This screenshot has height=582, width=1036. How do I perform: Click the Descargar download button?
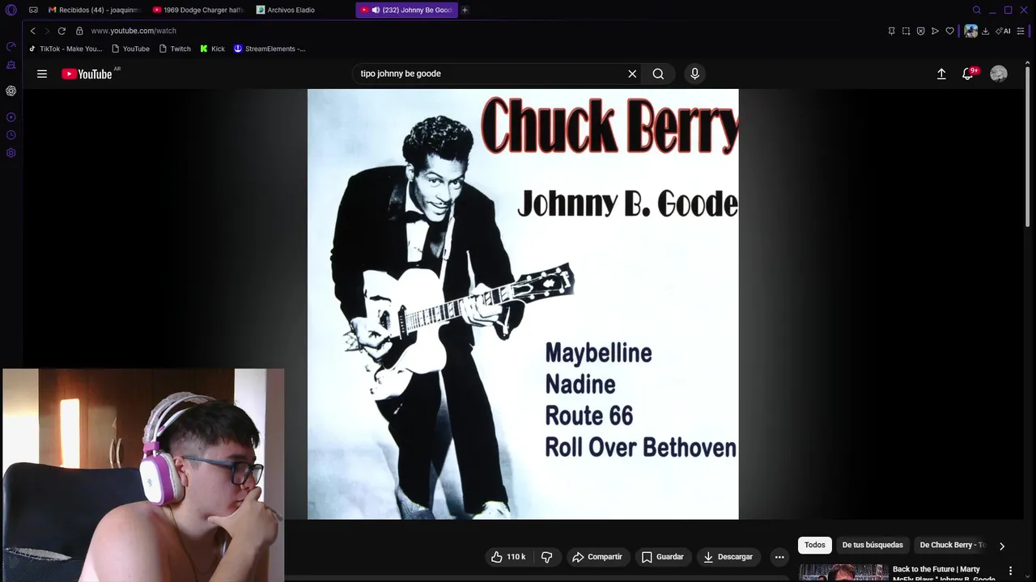pos(728,557)
